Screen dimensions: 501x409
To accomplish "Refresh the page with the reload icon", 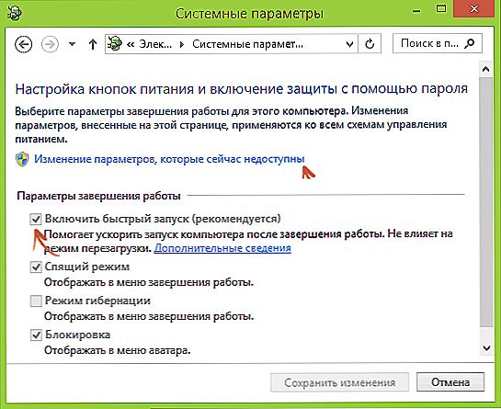I will tap(370, 44).
